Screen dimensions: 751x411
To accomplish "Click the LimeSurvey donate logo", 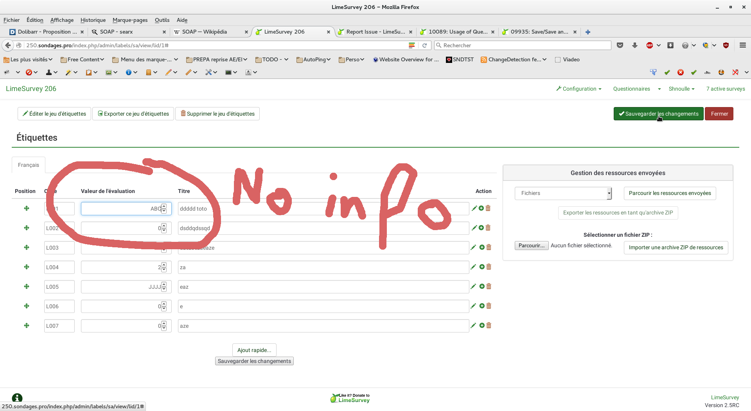I will point(350,398).
